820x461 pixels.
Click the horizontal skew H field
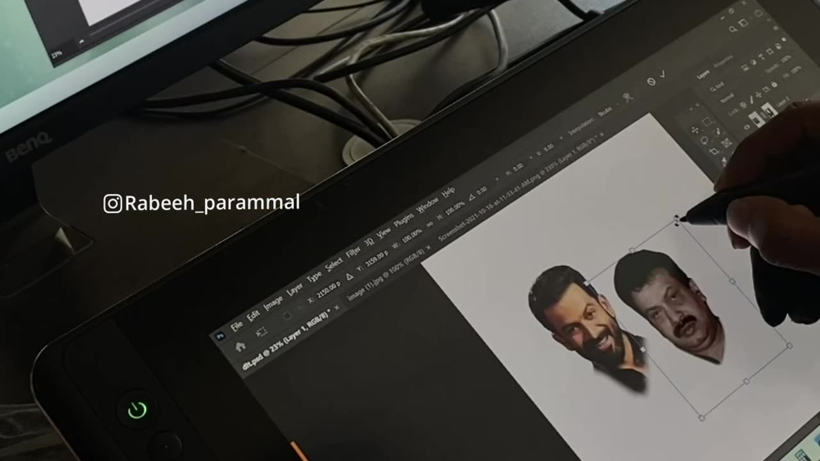518,166
